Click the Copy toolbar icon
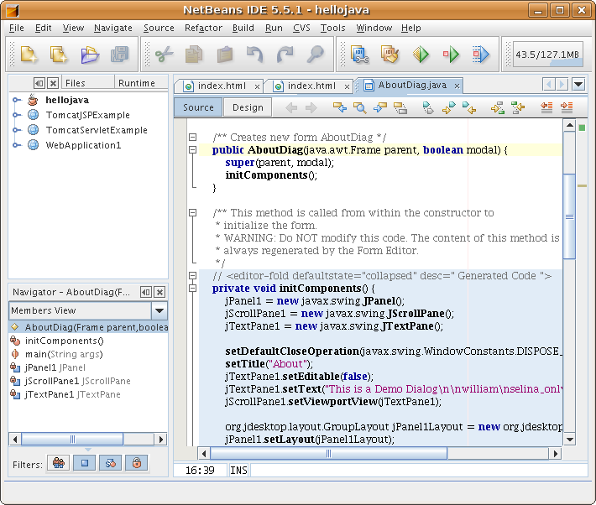This screenshot has width=596, height=505. click(x=194, y=55)
